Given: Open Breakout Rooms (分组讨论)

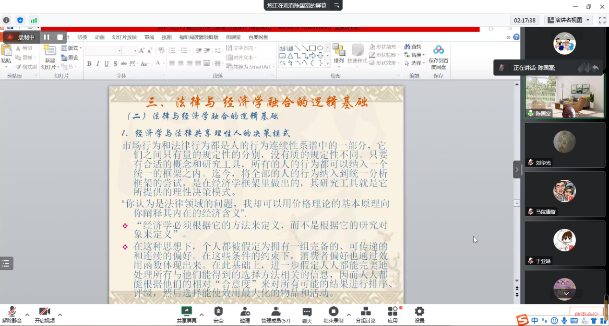Looking at the screenshot, I should tap(365, 314).
